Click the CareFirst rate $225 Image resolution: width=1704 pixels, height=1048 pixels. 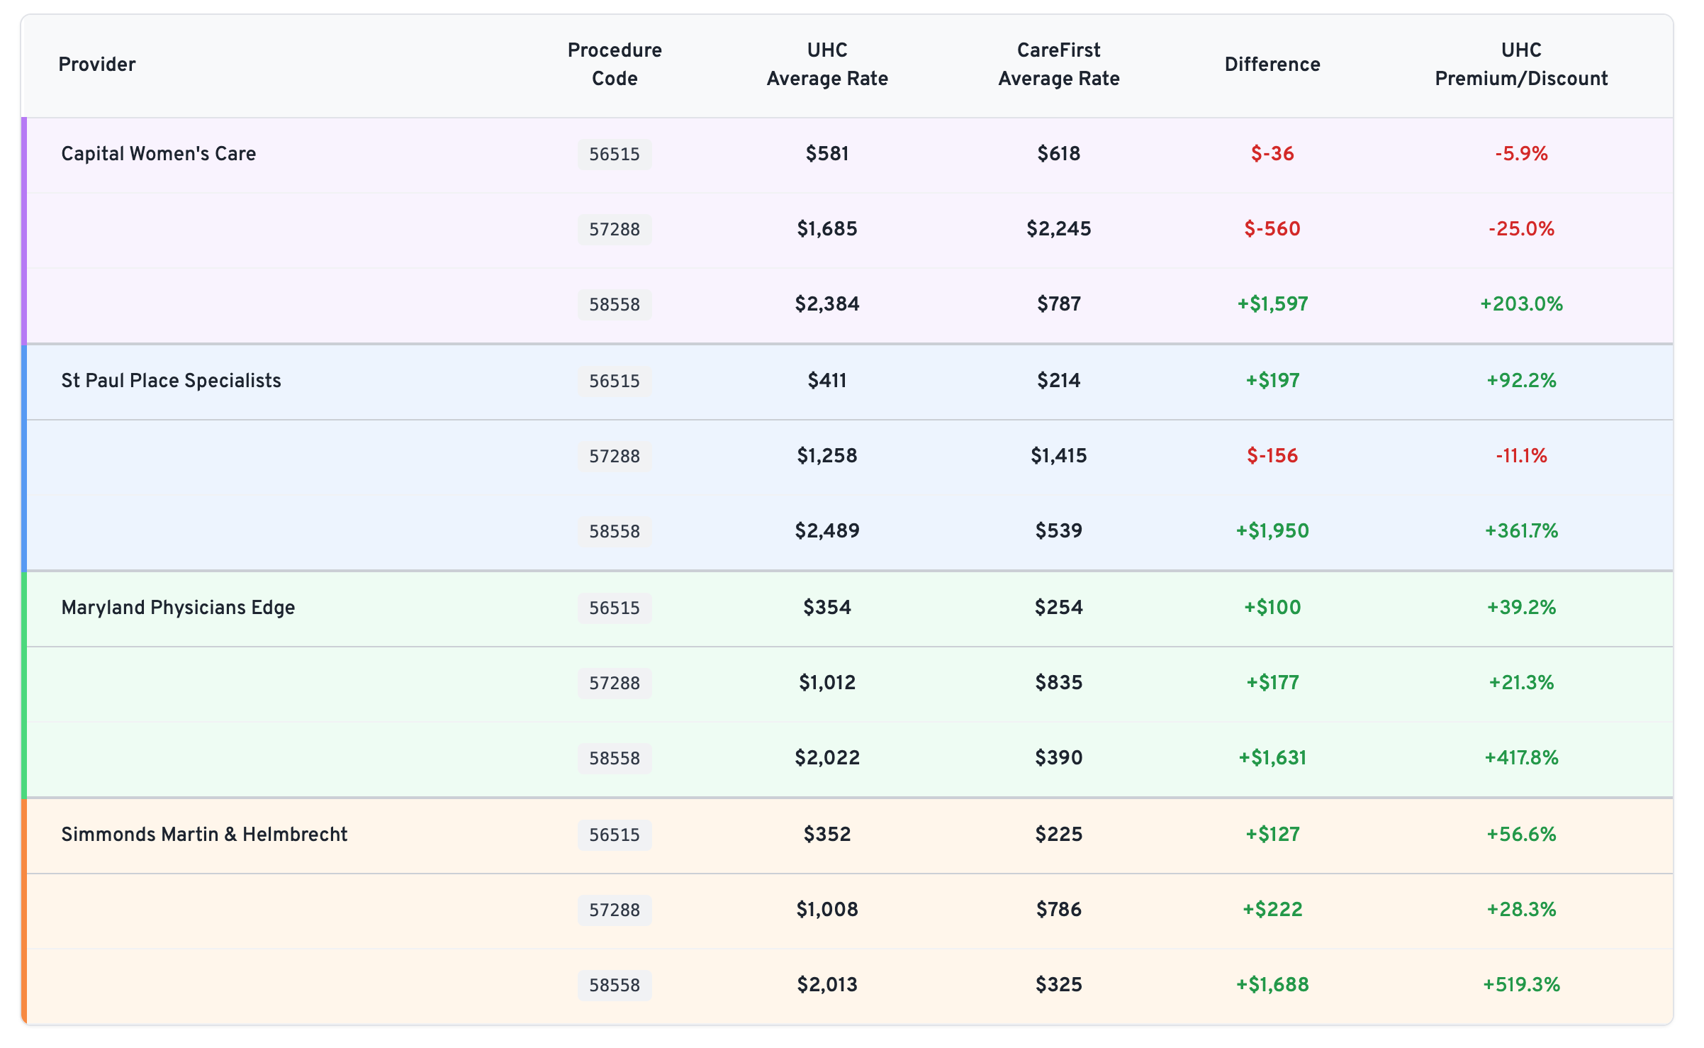coord(1059,835)
